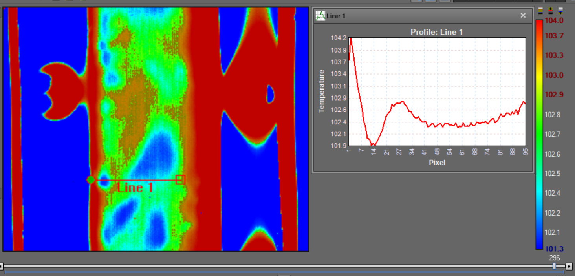Screen dimensions: 575x276
Task: Click the profile curve minimum near pixel 14
Action: pos(374,145)
